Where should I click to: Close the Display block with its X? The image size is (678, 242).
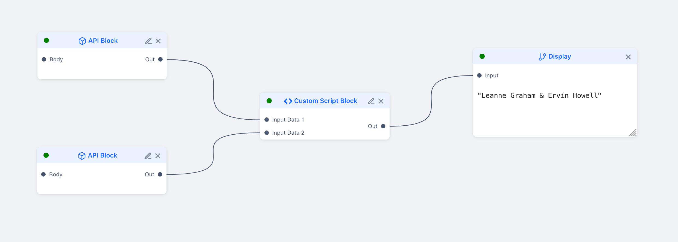tap(629, 57)
